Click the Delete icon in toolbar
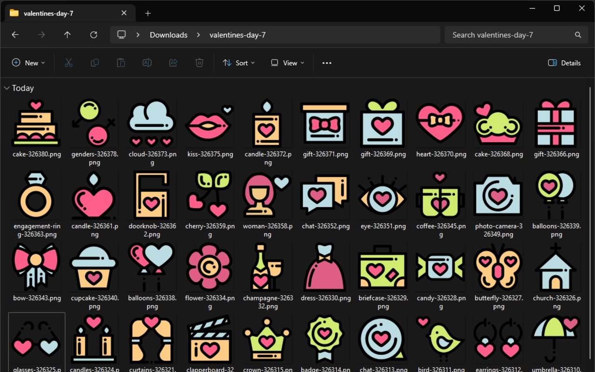 199,62
